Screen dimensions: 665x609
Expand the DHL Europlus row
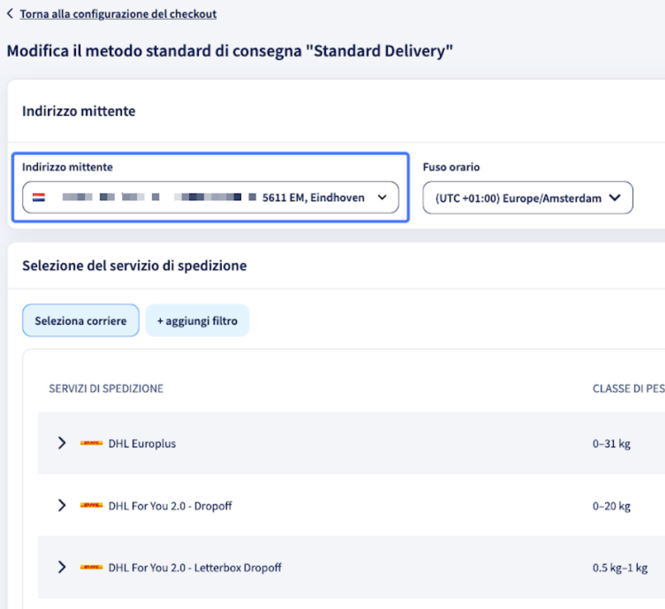click(62, 443)
